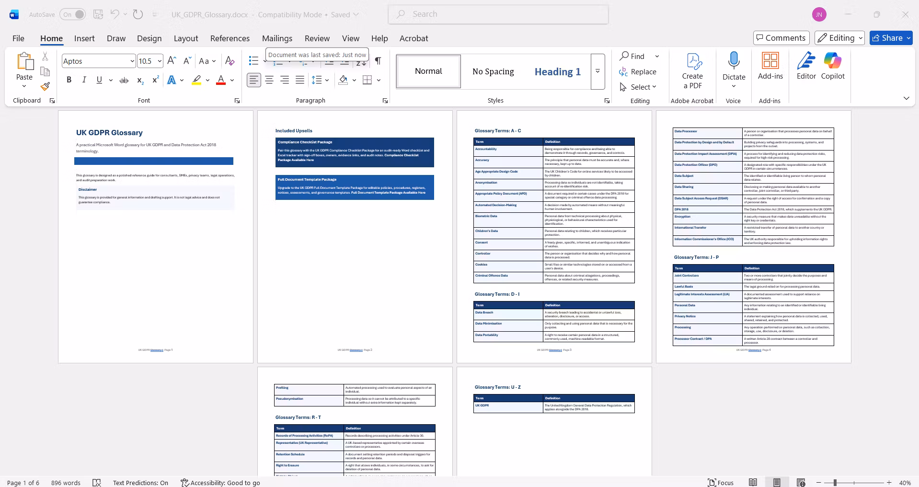Switch to the Layout tab
919x487 pixels.
coord(186,38)
